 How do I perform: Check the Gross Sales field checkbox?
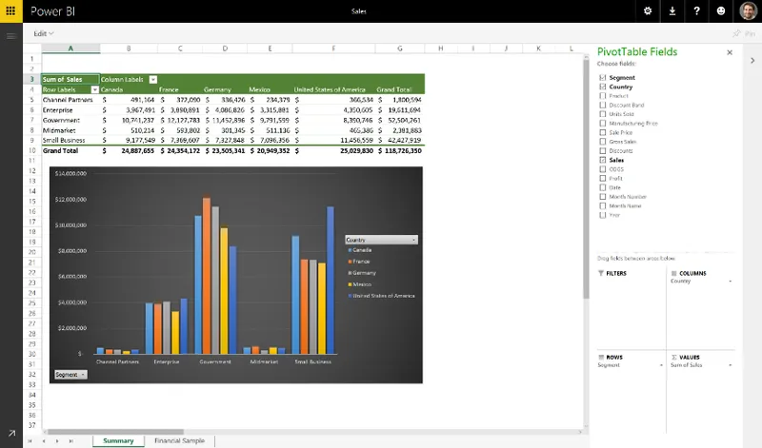point(603,142)
